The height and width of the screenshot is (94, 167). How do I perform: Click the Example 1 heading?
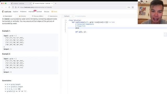pyautogui.click(x=6, y=31)
